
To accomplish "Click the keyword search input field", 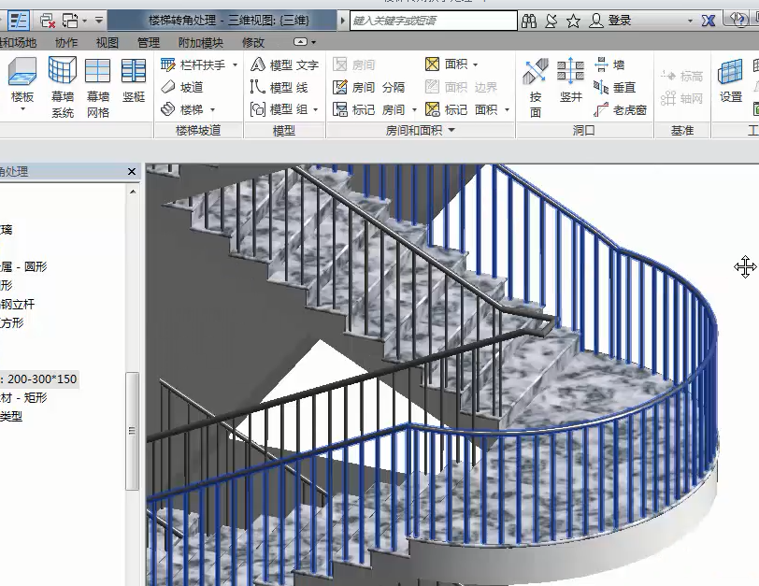I will click(433, 20).
